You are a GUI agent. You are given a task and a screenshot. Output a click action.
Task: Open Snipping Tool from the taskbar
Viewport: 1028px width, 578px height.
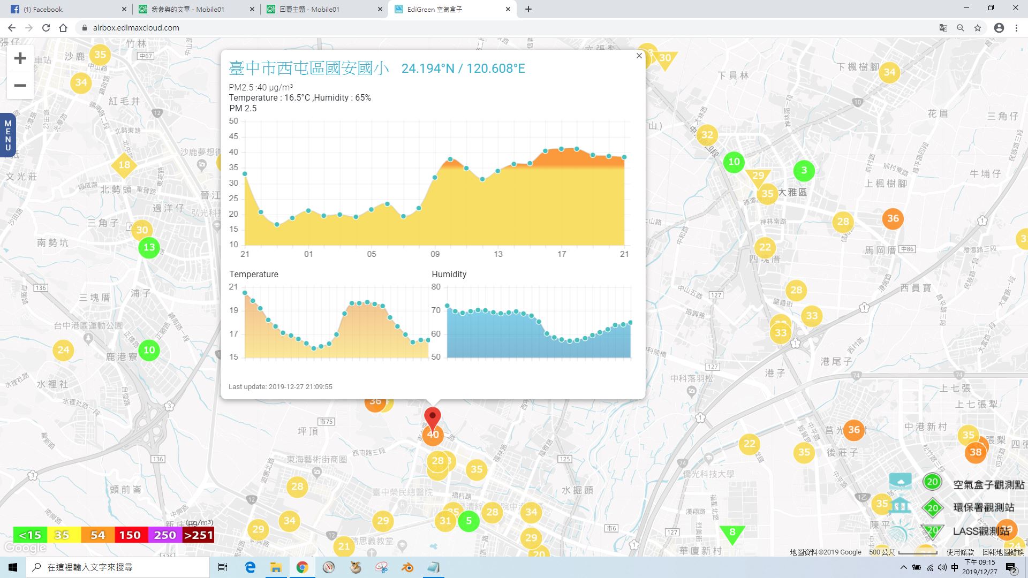381,567
